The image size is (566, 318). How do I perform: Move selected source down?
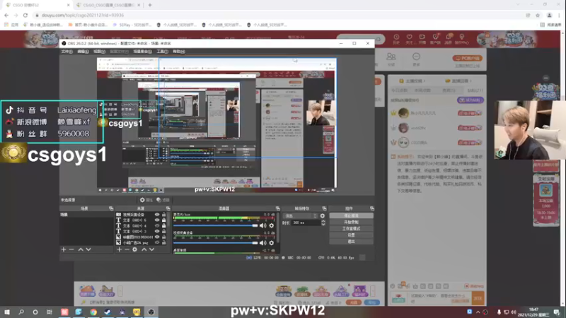[152, 249]
